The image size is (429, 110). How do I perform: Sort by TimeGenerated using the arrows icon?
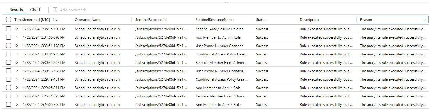coord(55,20)
